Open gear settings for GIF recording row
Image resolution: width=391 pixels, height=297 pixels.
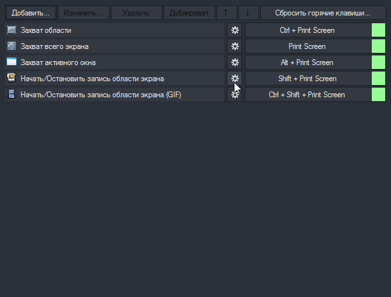[234, 95]
